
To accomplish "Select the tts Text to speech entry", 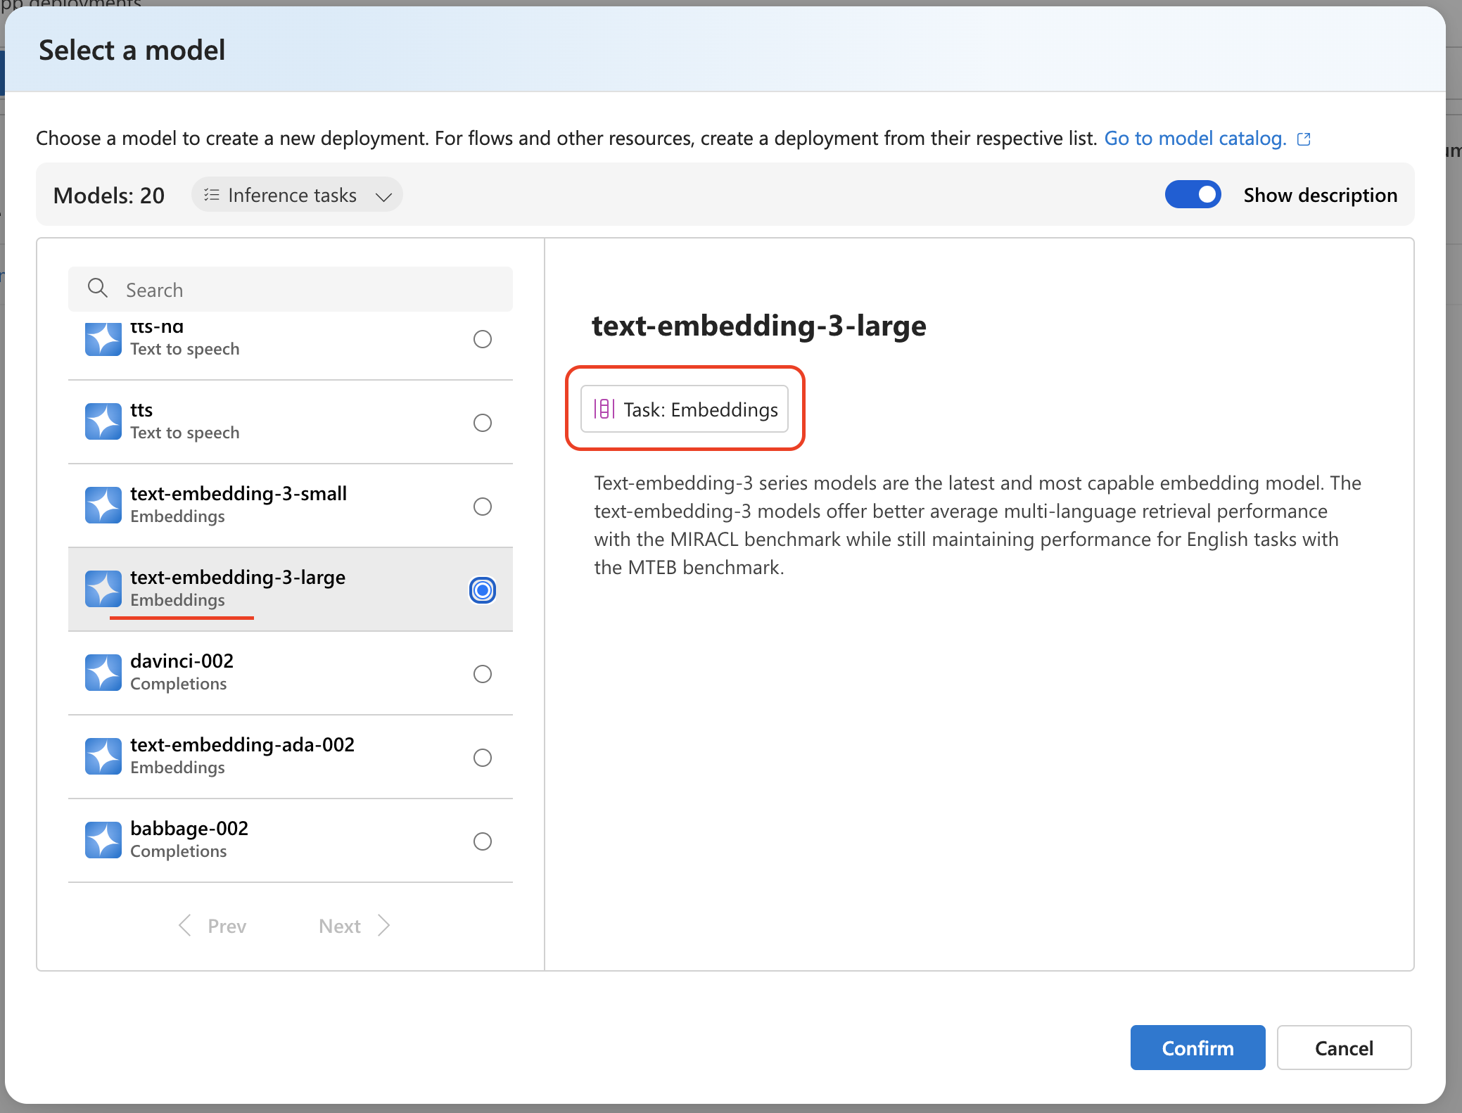I will click(184, 421).
